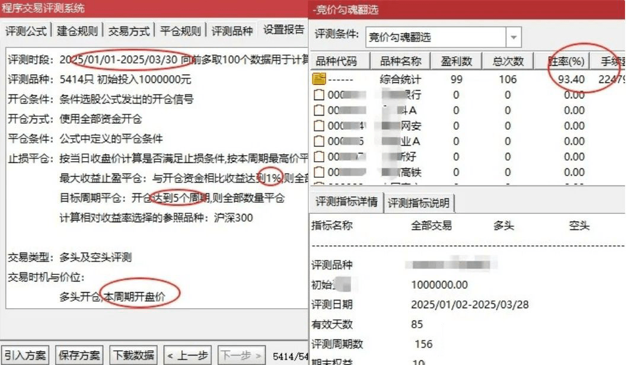628x365 pixels.
Task: Click the 多头 column heading
Action: click(x=503, y=225)
